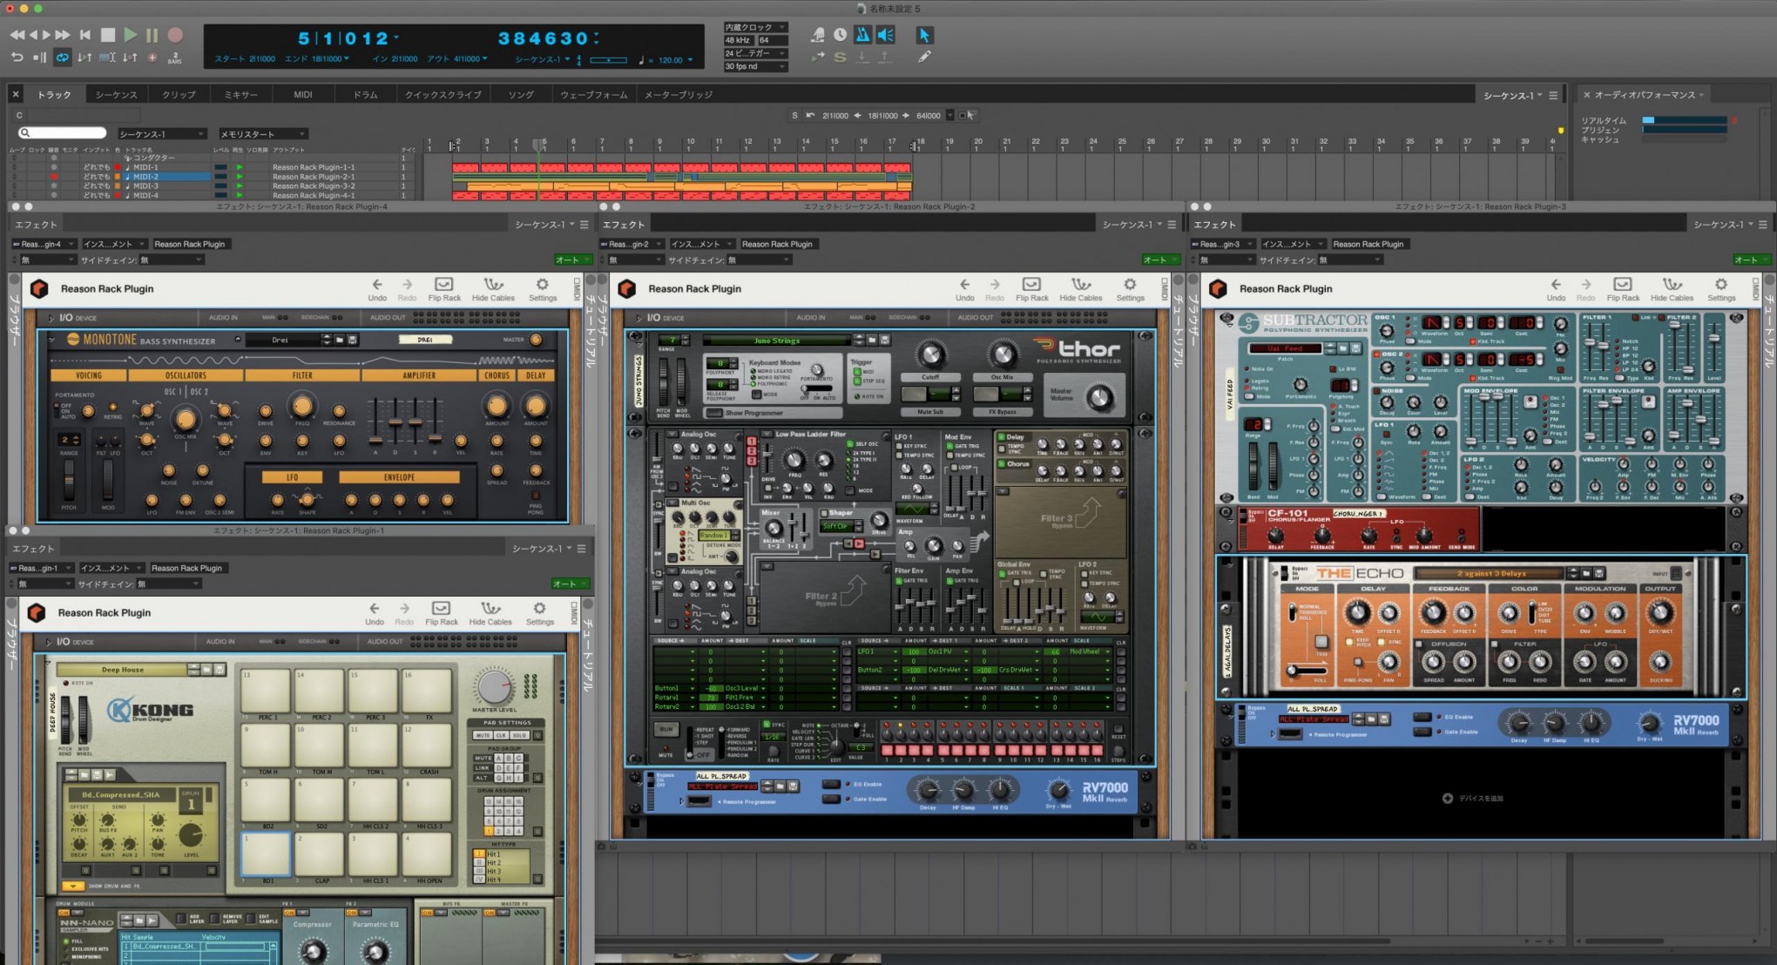The width and height of the screenshot is (1777, 965).
Task: Toggle record-enable on MIDI-2 track
Action: (x=54, y=177)
